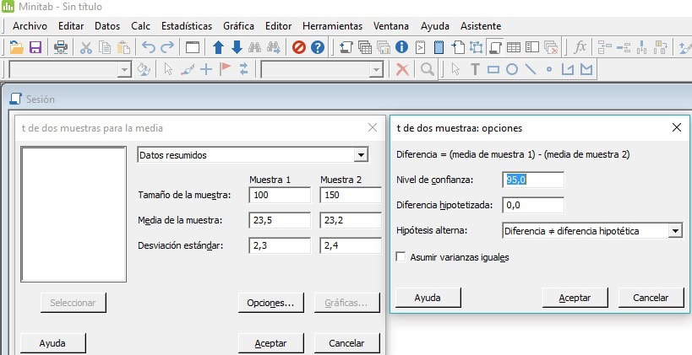This screenshot has height=355, width=692.
Task: Click the Muestra 1 sample size field
Action: pos(280,196)
